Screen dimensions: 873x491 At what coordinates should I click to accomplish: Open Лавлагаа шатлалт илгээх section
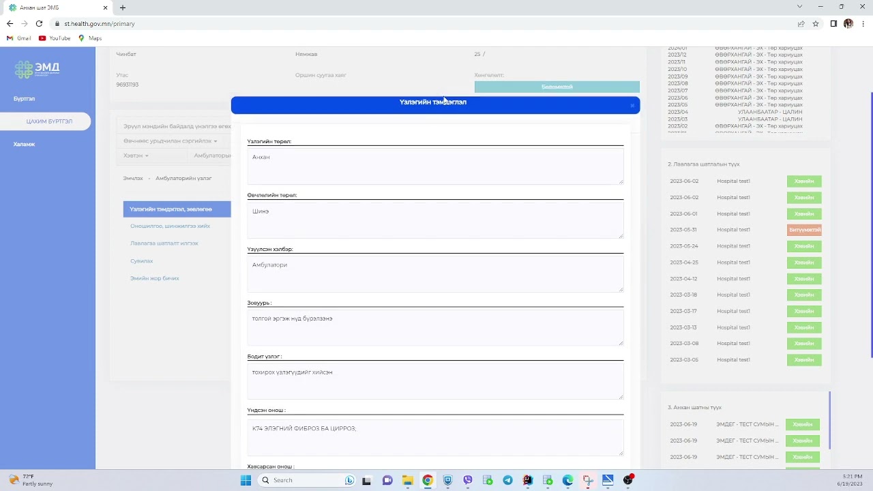point(164,243)
